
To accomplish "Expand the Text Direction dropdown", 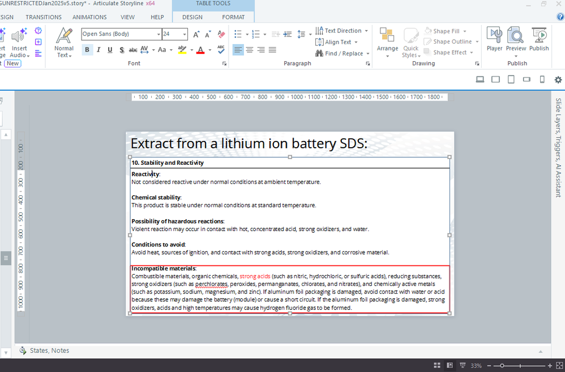I will (366, 31).
